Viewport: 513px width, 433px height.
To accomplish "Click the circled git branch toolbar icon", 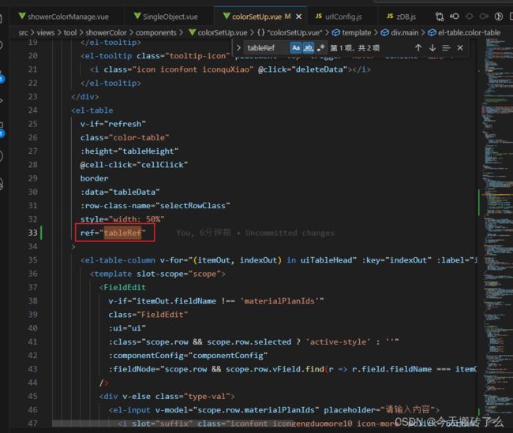I will 499,17.
